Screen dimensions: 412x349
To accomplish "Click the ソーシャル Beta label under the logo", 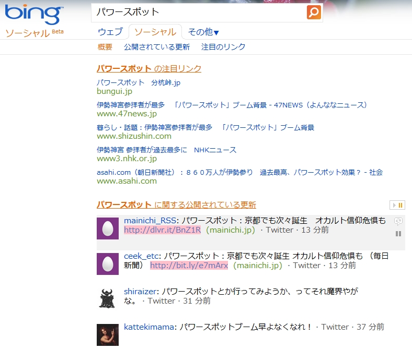I will pyautogui.click(x=35, y=33).
